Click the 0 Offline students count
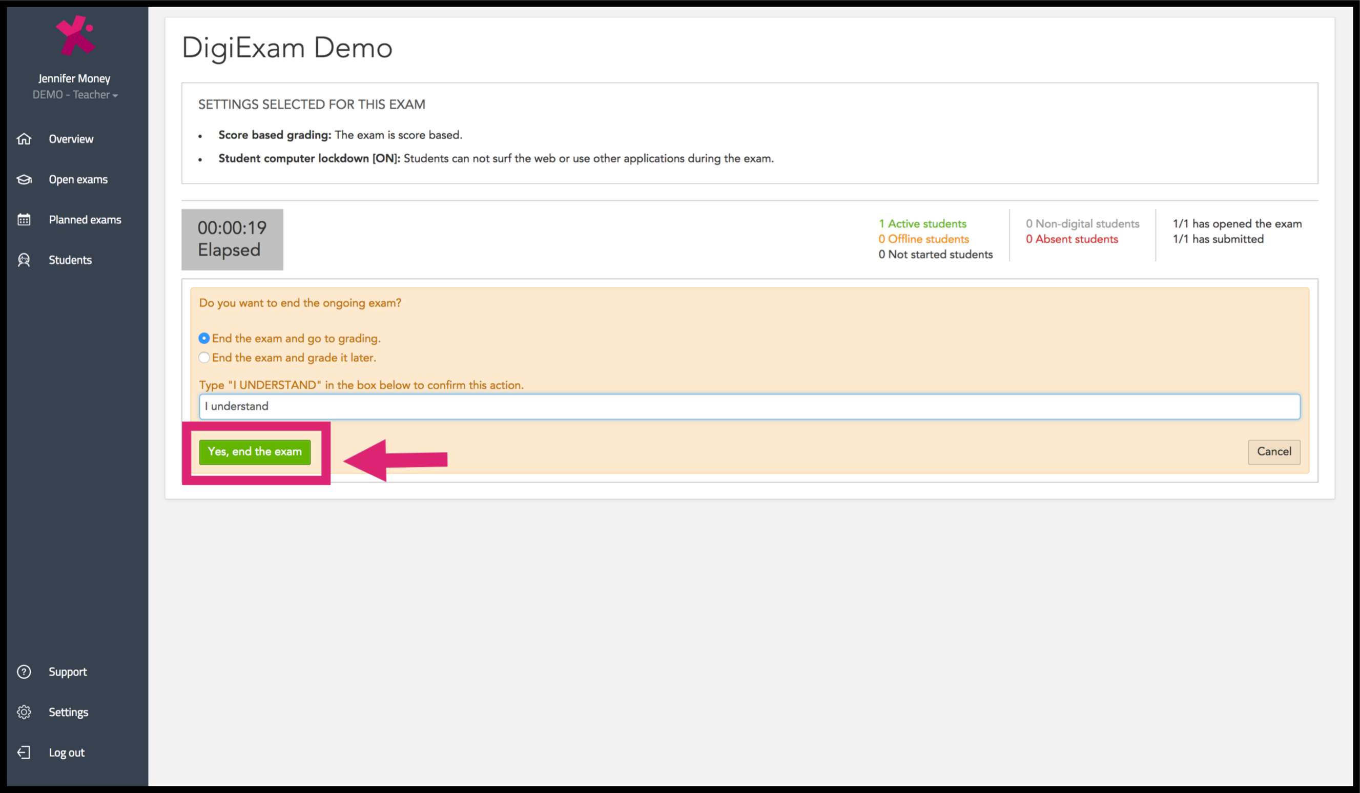Viewport: 1360px width, 793px height. [923, 239]
